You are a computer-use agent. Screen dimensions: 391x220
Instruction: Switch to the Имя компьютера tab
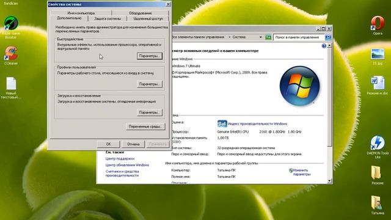[81, 13]
